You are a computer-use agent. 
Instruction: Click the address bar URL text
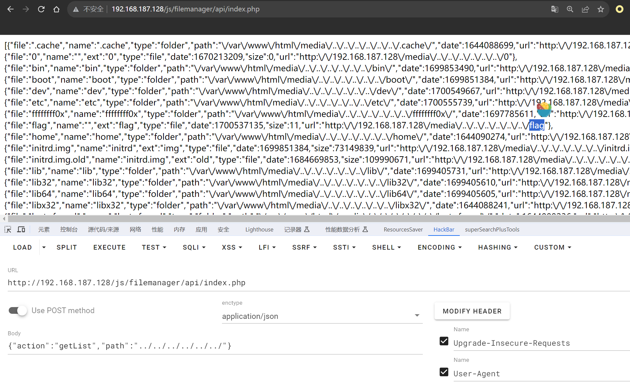click(x=185, y=9)
